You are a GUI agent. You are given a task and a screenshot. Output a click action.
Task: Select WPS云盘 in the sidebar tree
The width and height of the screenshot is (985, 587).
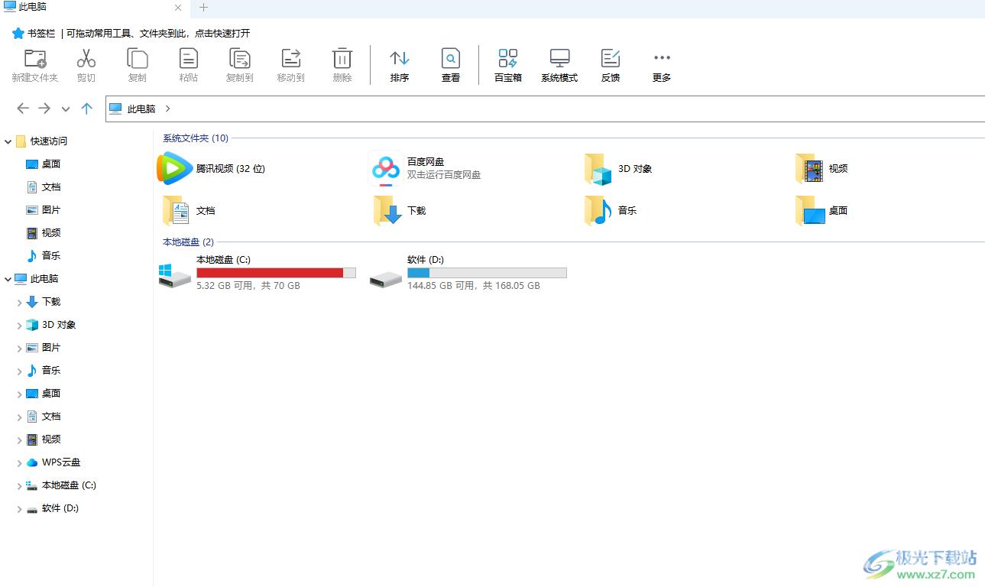61,462
